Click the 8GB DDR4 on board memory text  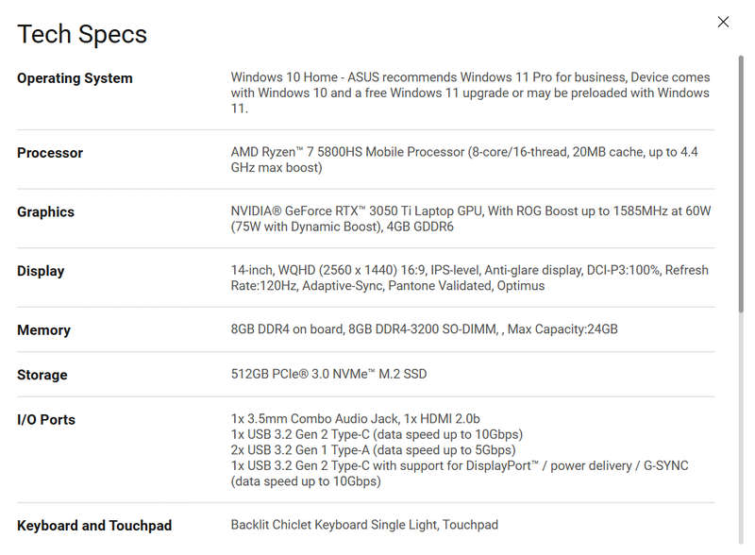(x=424, y=329)
